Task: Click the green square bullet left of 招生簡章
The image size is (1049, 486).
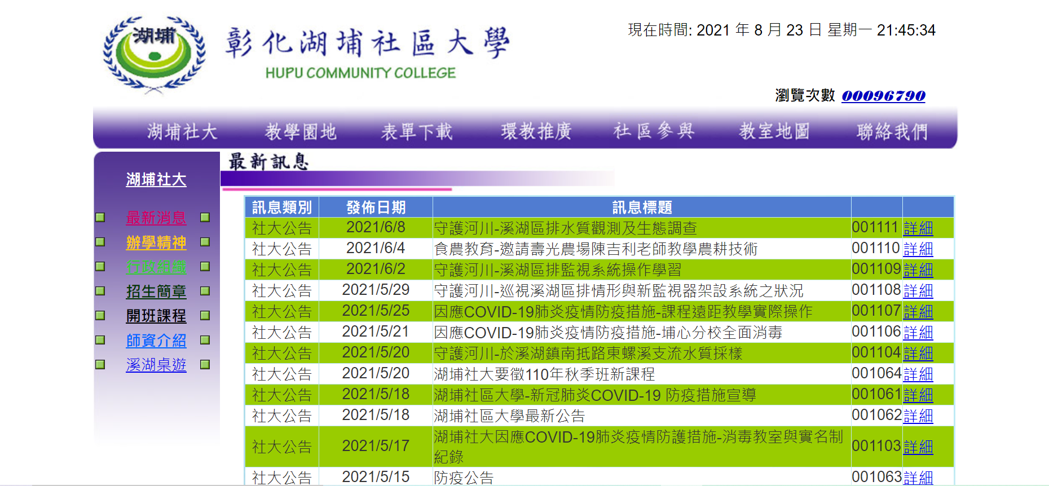Action: point(100,291)
